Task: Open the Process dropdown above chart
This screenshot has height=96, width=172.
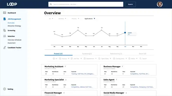Action: click(x=75, y=19)
